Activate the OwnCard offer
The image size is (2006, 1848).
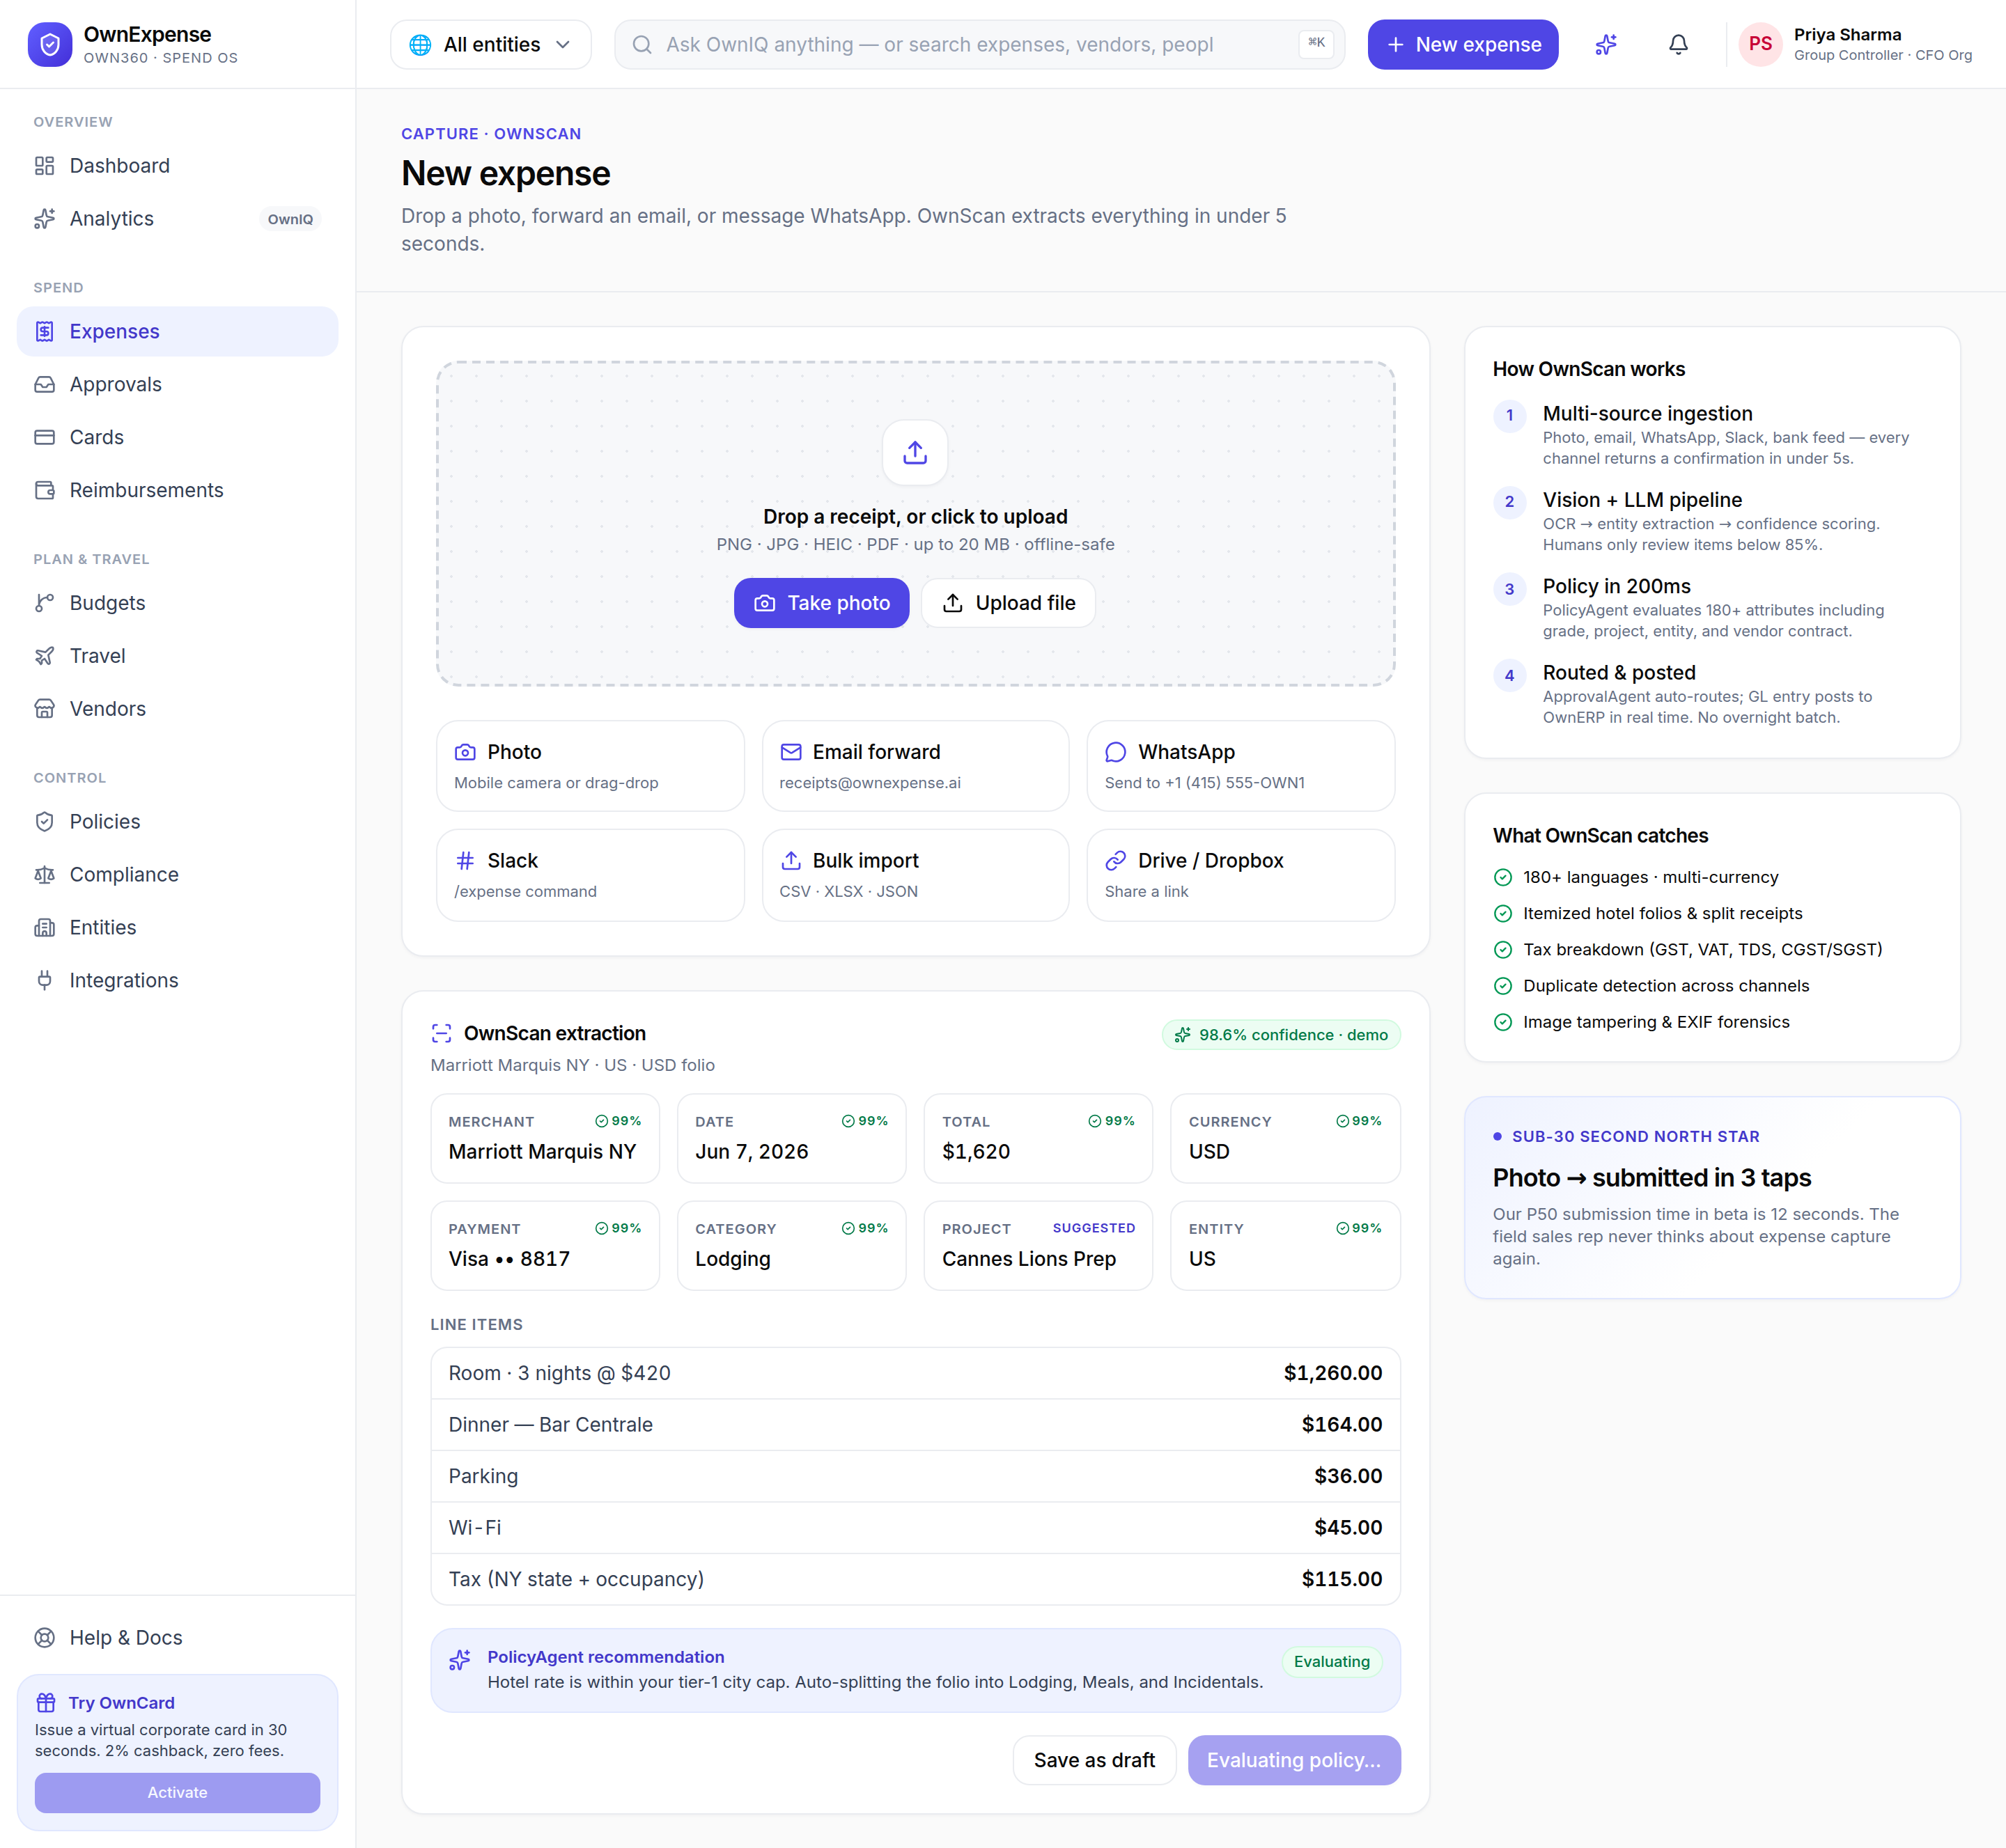point(177,1793)
